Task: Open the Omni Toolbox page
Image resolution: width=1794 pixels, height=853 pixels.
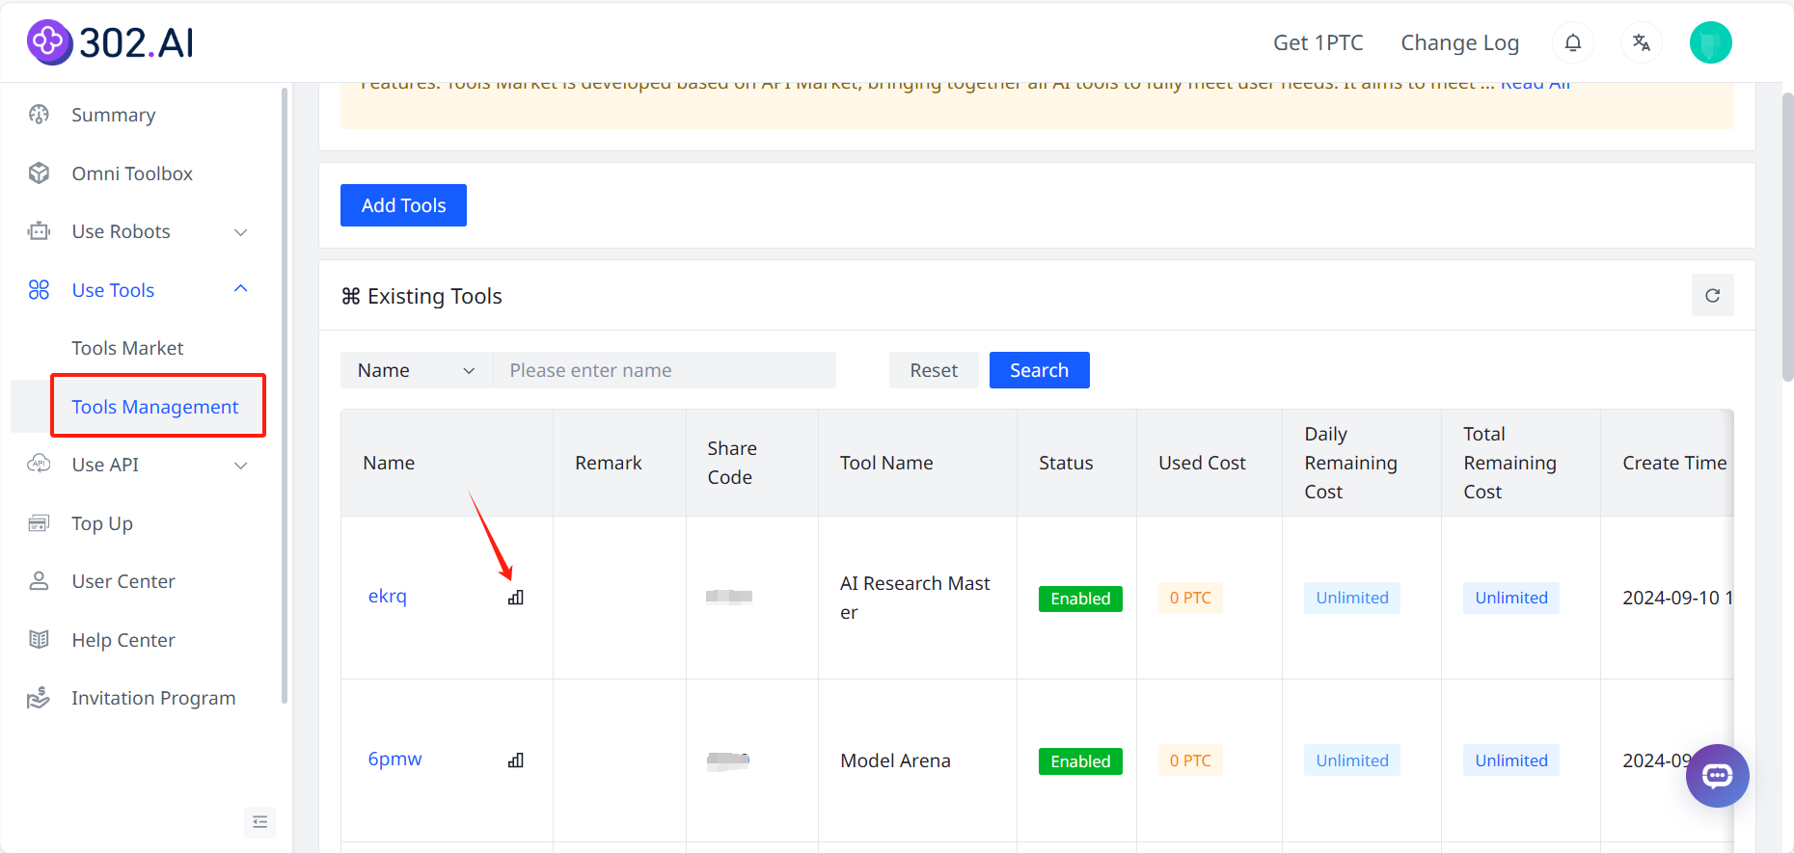Action: coord(132,173)
